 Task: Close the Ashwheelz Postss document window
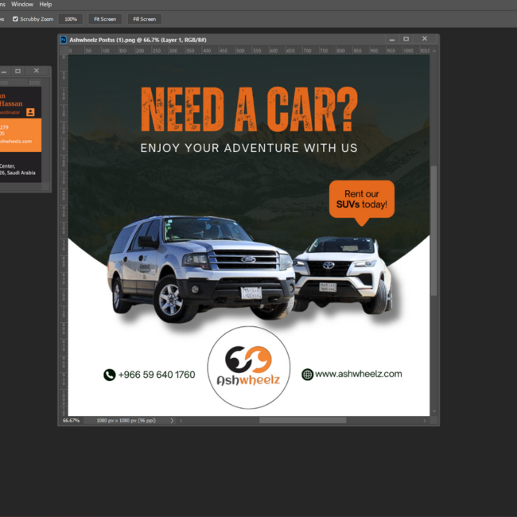[425, 39]
